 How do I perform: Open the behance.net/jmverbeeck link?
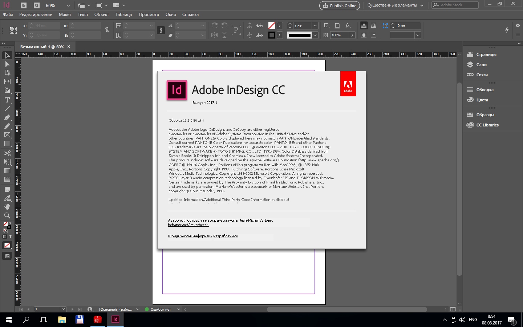pos(188,225)
